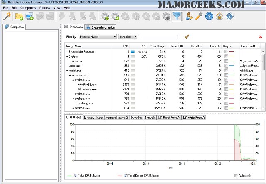
Task: Uncheck Total Kernel CPU Usage checkbox
Action: (126, 176)
